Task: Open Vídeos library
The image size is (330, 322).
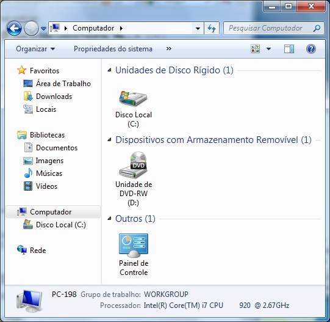Action: (x=46, y=186)
